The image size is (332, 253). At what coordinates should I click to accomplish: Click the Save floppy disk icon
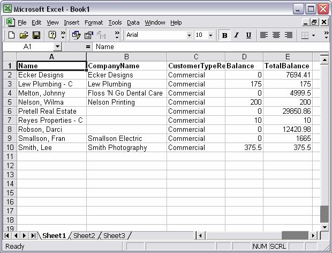(x=36, y=35)
